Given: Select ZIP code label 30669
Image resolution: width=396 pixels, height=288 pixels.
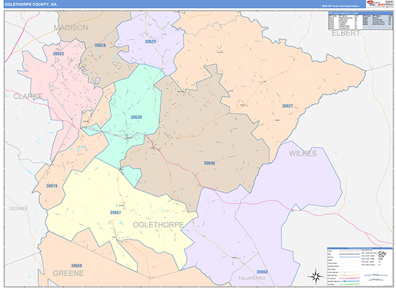Looking at the screenshot, I should point(77,266).
